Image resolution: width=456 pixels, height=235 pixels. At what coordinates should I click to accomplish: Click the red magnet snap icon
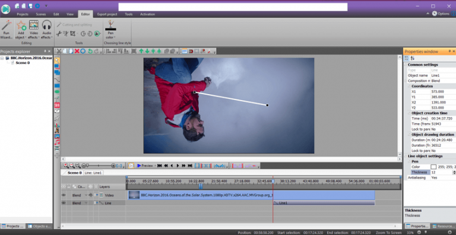191,51
